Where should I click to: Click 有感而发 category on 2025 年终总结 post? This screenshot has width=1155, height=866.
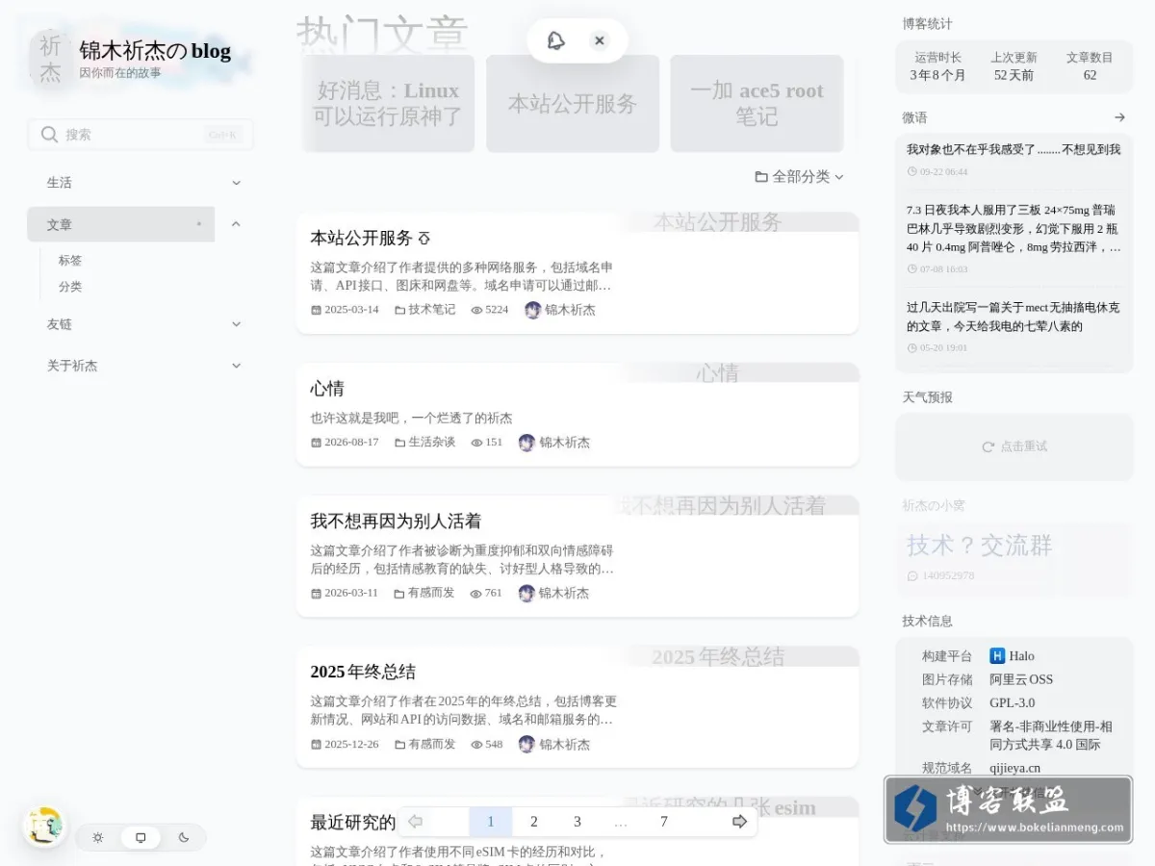(432, 745)
